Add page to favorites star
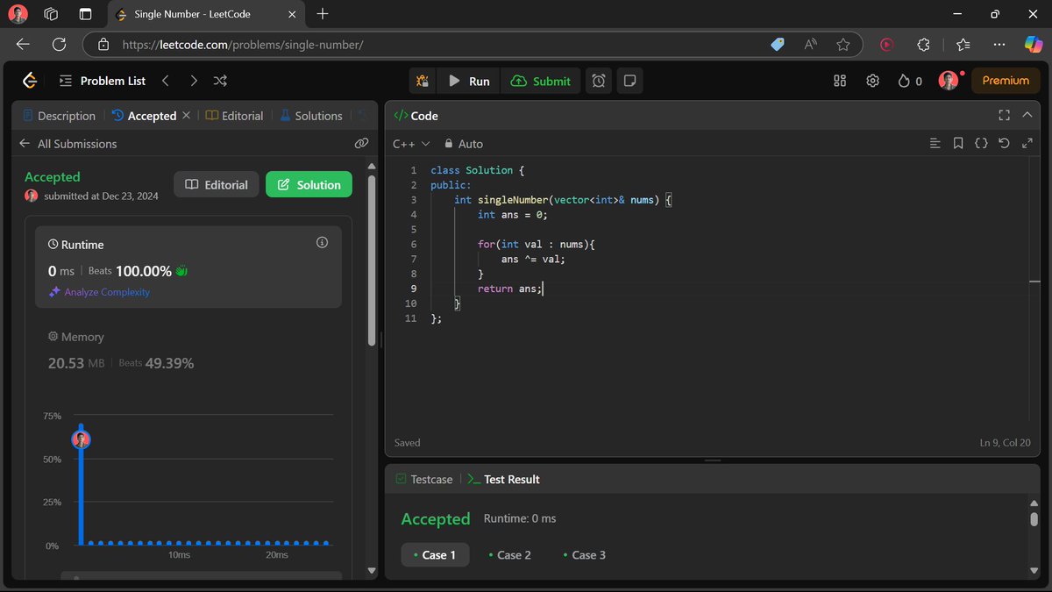1052x592 pixels. coord(842,44)
